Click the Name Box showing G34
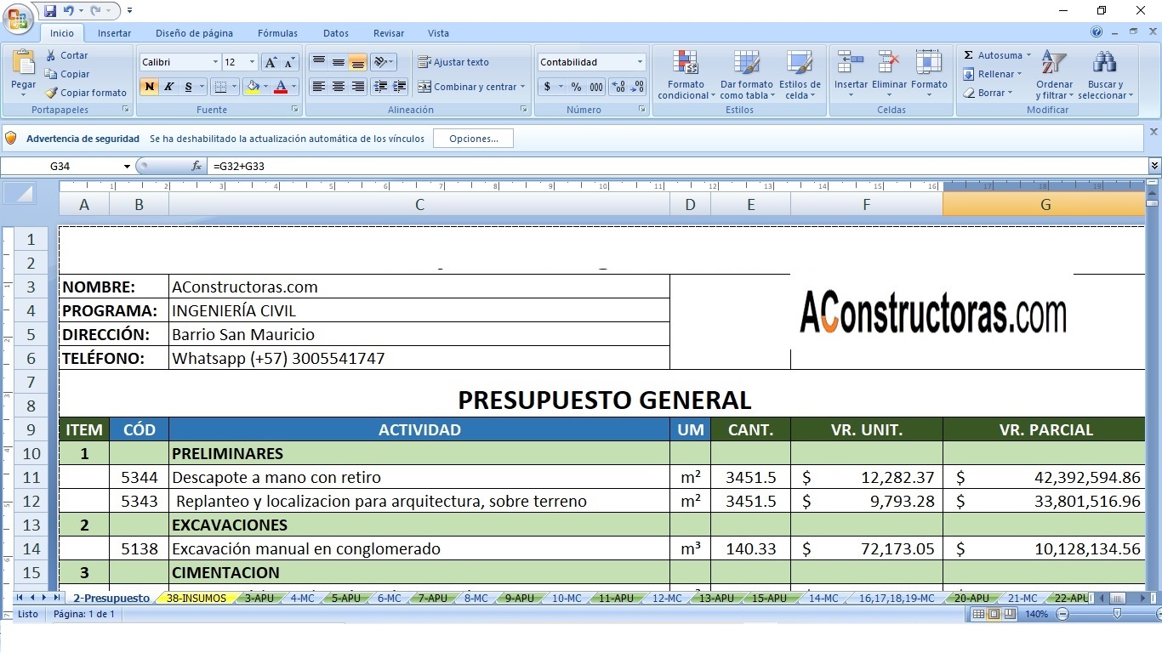 (60, 166)
